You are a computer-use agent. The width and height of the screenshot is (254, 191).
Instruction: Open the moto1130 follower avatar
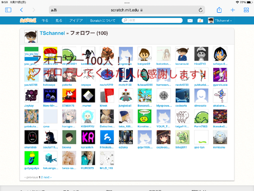(x=126, y=75)
